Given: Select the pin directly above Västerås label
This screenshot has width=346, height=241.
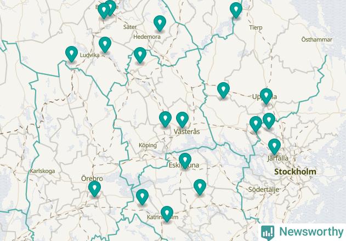Looking at the screenshot, I should pos(182,119).
